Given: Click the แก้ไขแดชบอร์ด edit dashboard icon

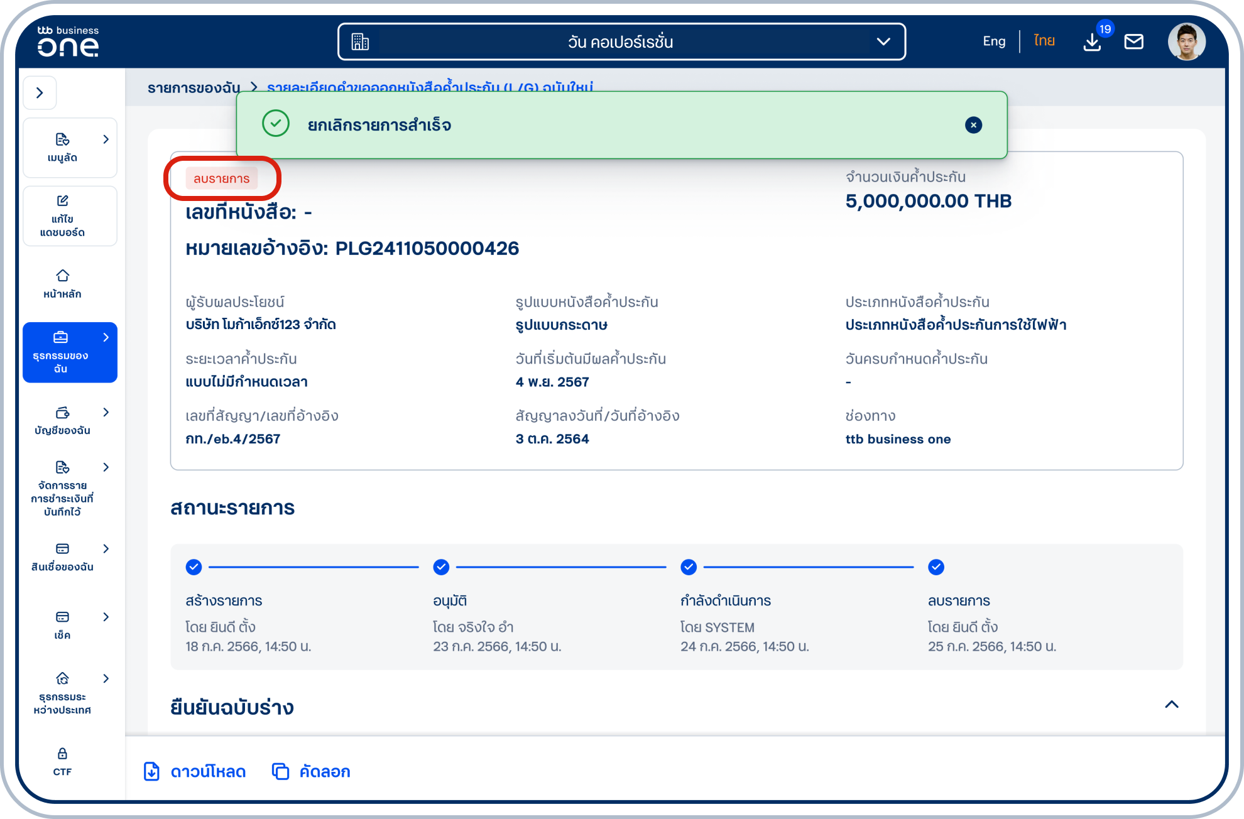Looking at the screenshot, I should point(62,201).
